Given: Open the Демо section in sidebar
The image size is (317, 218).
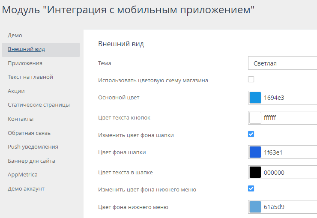Looking at the screenshot, I should [15, 36].
